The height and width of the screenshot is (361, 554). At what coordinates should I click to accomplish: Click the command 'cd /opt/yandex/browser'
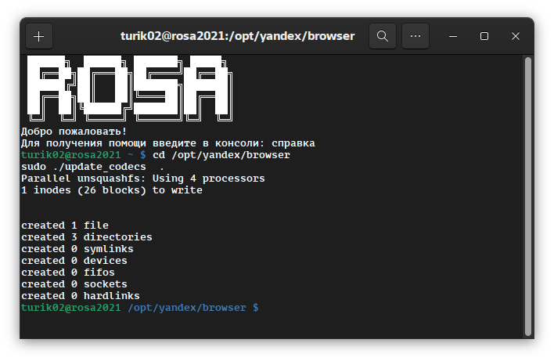[x=221, y=155]
